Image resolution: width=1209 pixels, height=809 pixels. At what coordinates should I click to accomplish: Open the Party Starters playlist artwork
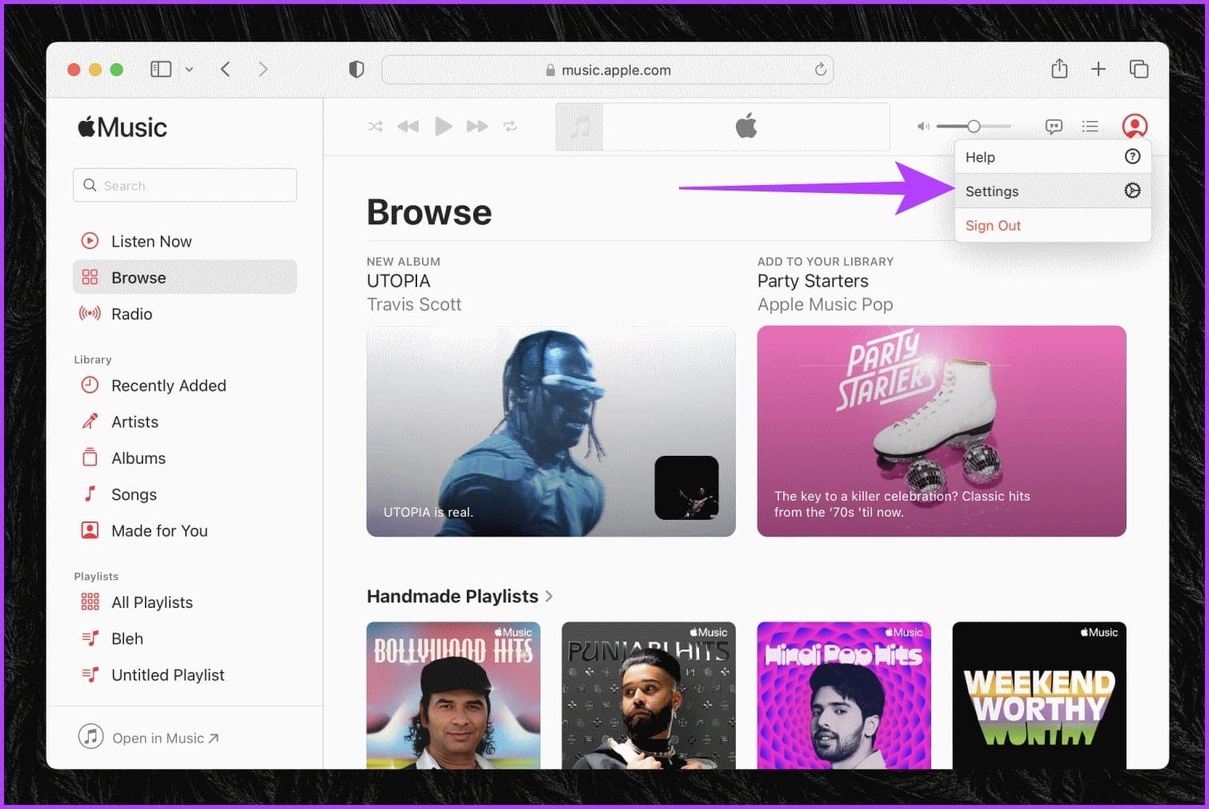[x=942, y=431]
